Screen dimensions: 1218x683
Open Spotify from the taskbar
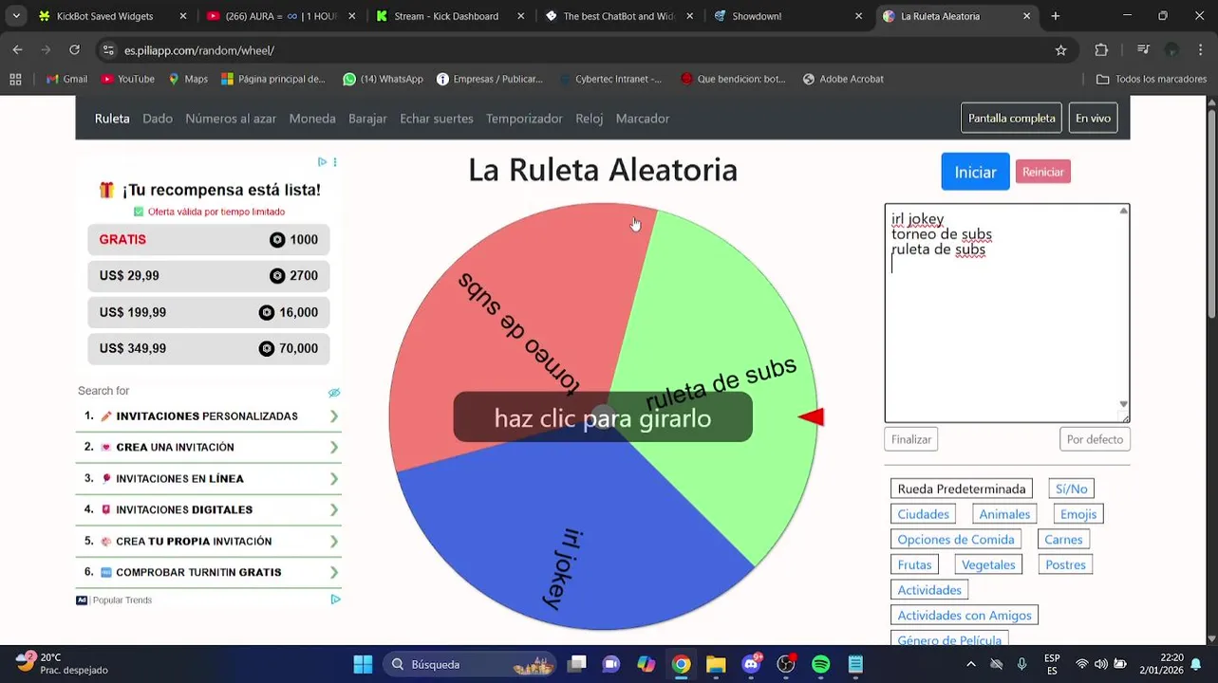pos(820,664)
